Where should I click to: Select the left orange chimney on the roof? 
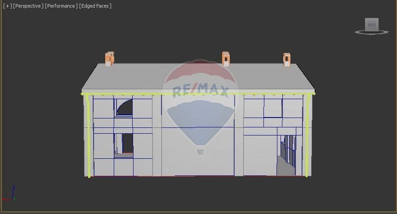click(x=109, y=58)
